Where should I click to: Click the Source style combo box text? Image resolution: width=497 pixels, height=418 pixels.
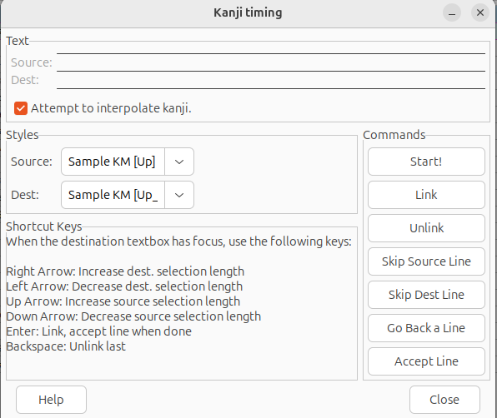coord(113,162)
